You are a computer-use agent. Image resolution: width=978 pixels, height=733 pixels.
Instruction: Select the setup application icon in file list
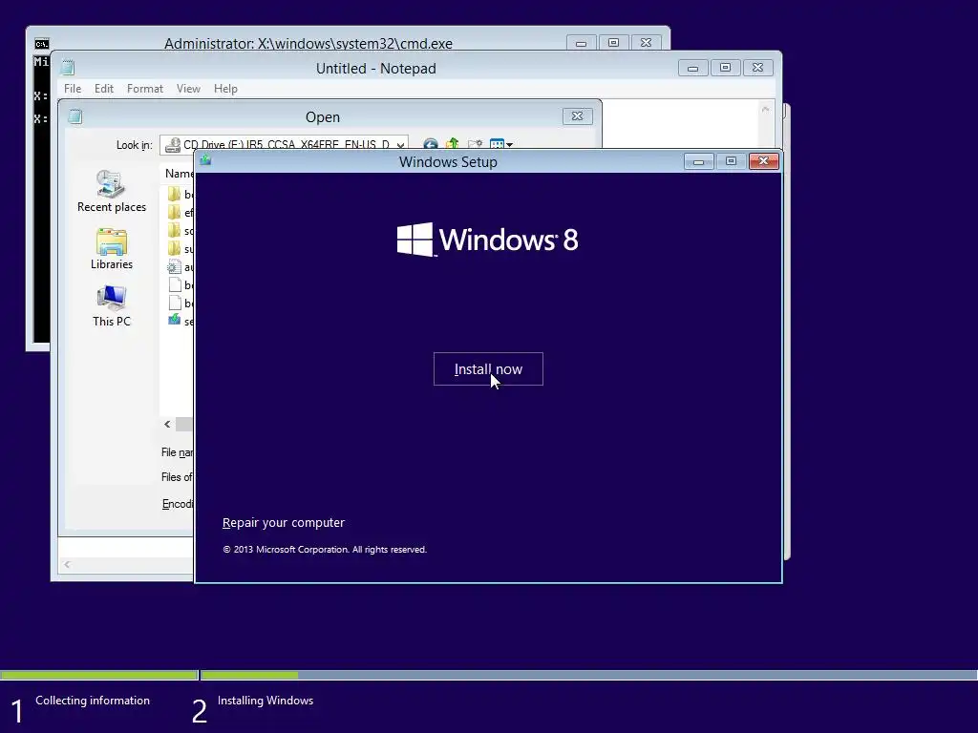tap(174, 321)
